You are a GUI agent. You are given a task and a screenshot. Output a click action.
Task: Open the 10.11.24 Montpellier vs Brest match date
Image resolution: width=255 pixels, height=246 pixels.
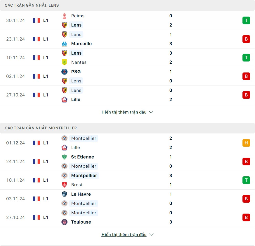pos(16,180)
